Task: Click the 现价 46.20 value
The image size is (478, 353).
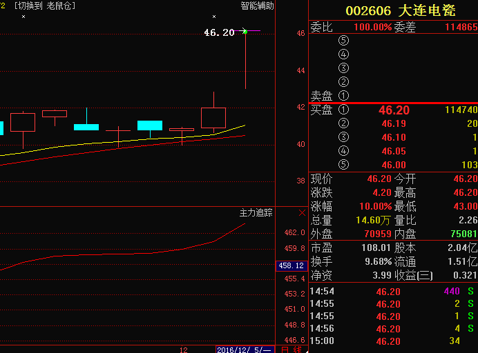Action: click(x=379, y=179)
